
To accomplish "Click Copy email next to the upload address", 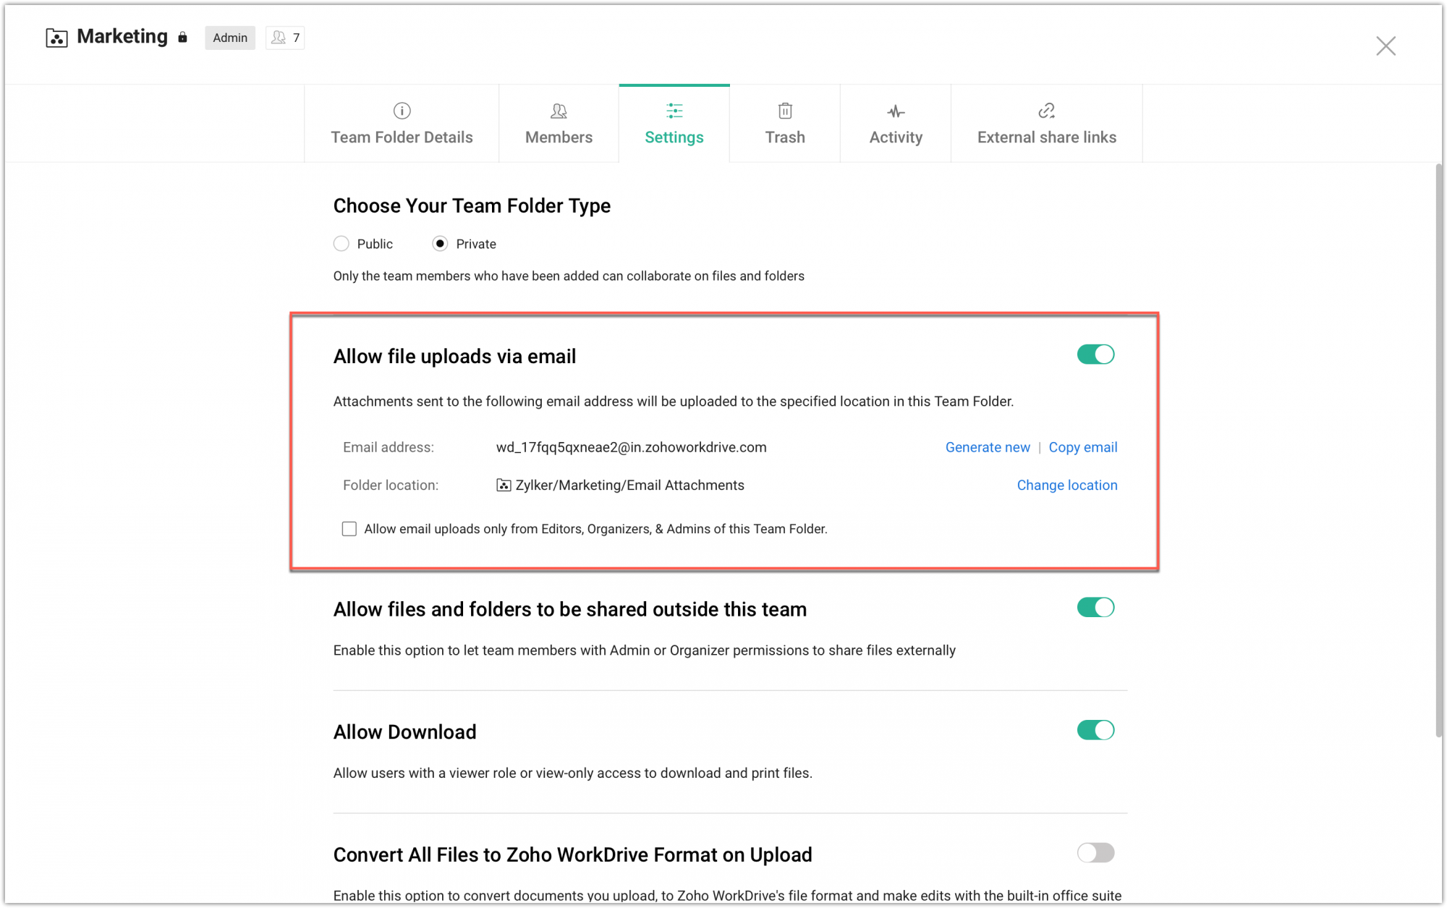I will [1082, 447].
